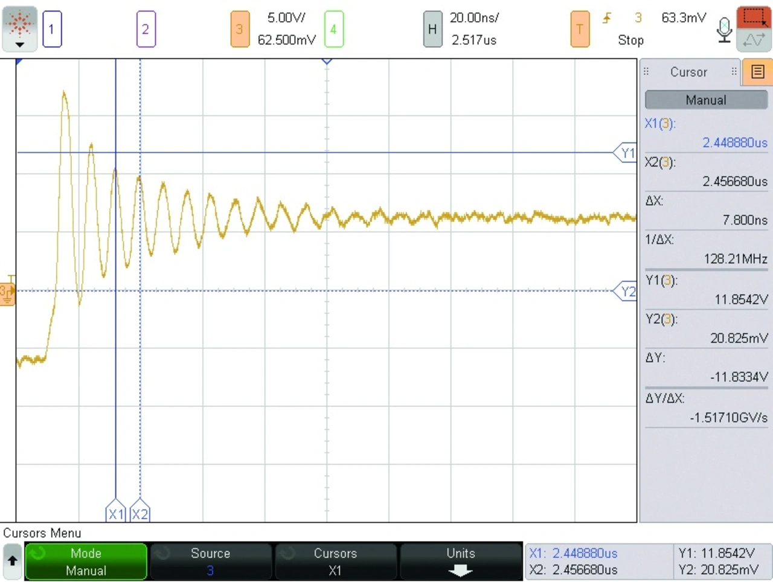Select the channel 3 ground reference marker
773x582 pixels.
[x=7, y=293]
